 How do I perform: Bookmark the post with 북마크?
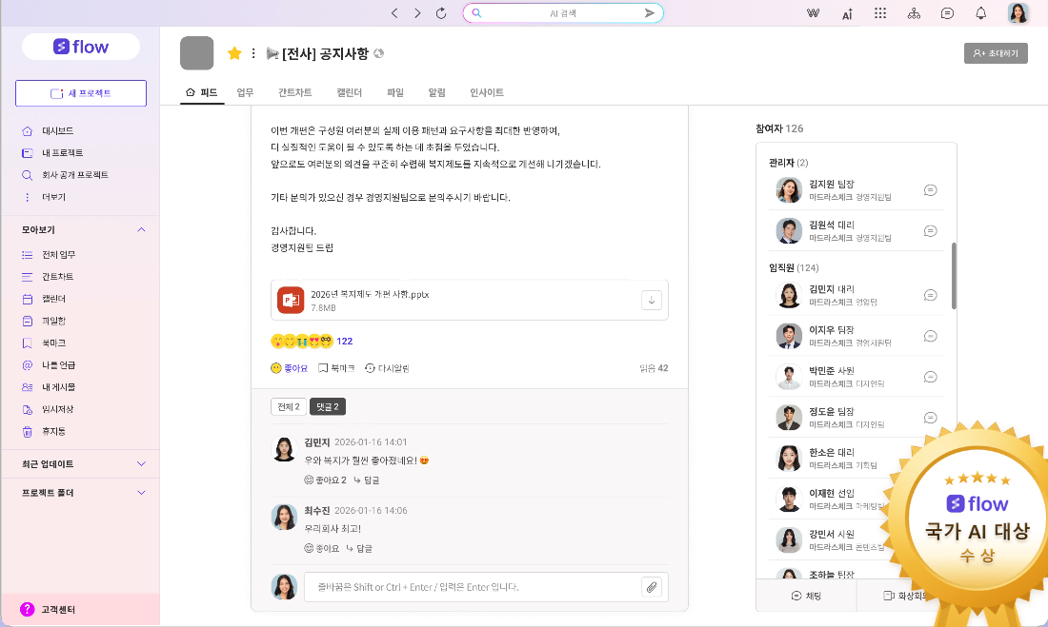point(336,368)
